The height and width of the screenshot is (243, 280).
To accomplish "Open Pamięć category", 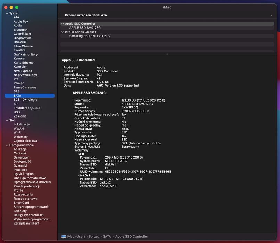I will click(19, 83).
